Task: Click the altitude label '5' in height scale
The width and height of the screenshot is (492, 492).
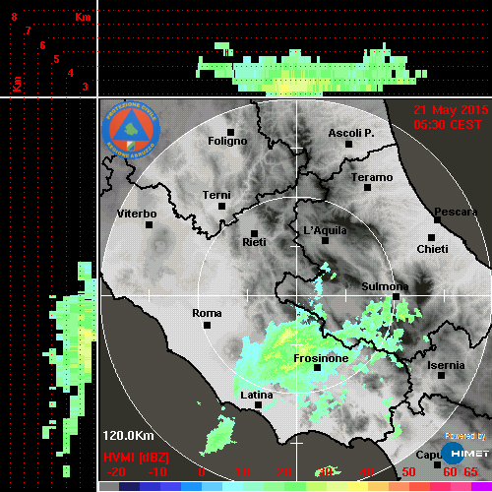Action: coord(56,59)
